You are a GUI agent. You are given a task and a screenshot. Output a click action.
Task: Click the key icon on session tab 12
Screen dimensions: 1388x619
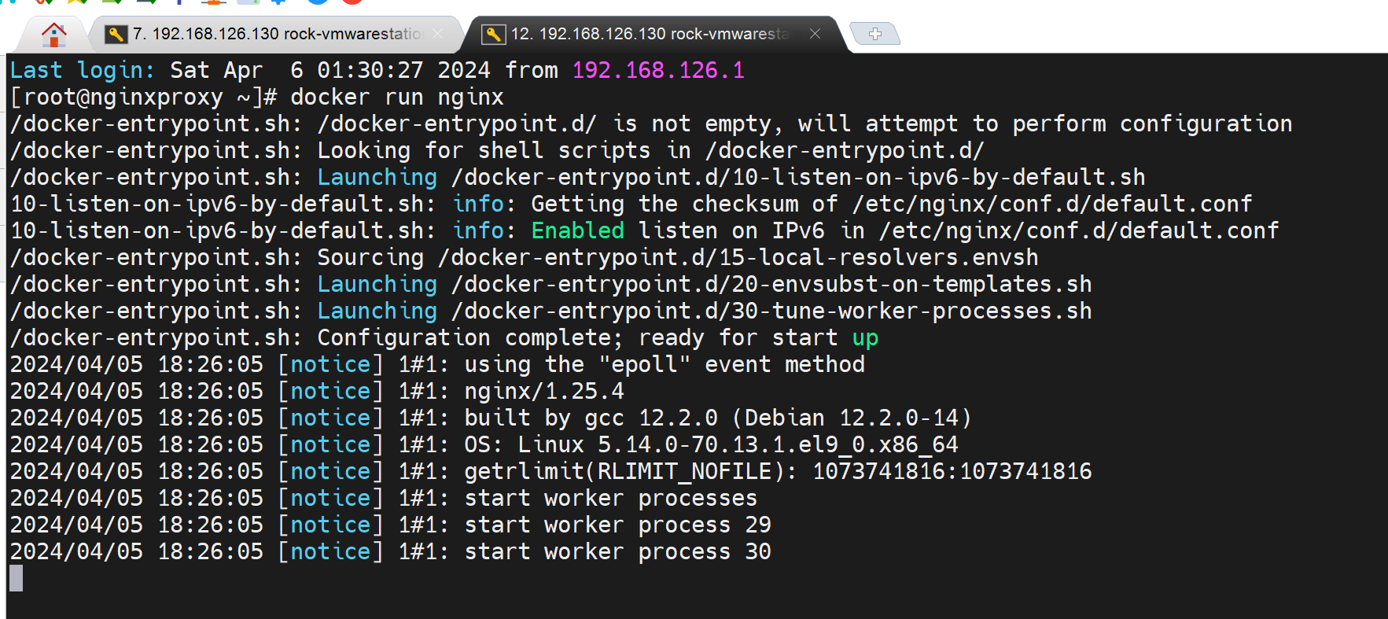pyautogui.click(x=493, y=34)
